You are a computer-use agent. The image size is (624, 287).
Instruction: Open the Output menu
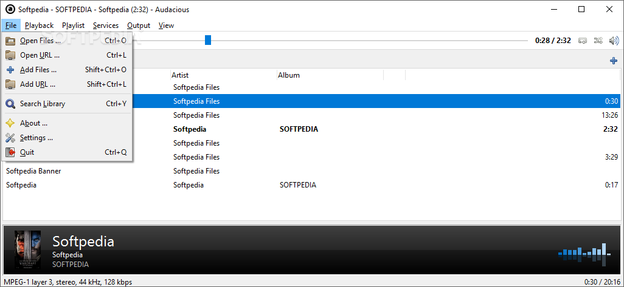pyautogui.click(x=139, y=25)
